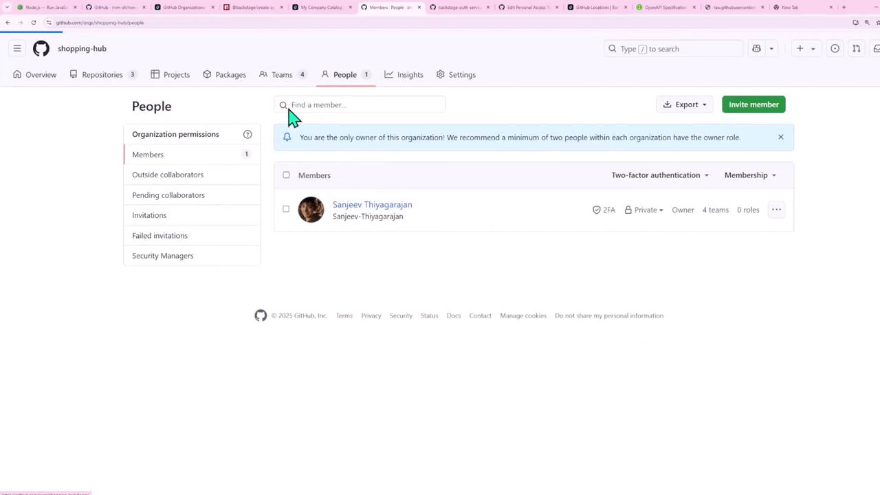Viewport: 880px width, 495px height.
Task: Open the Pull requests icon in header
Action: pyautogui.click(x=857, y=49)
